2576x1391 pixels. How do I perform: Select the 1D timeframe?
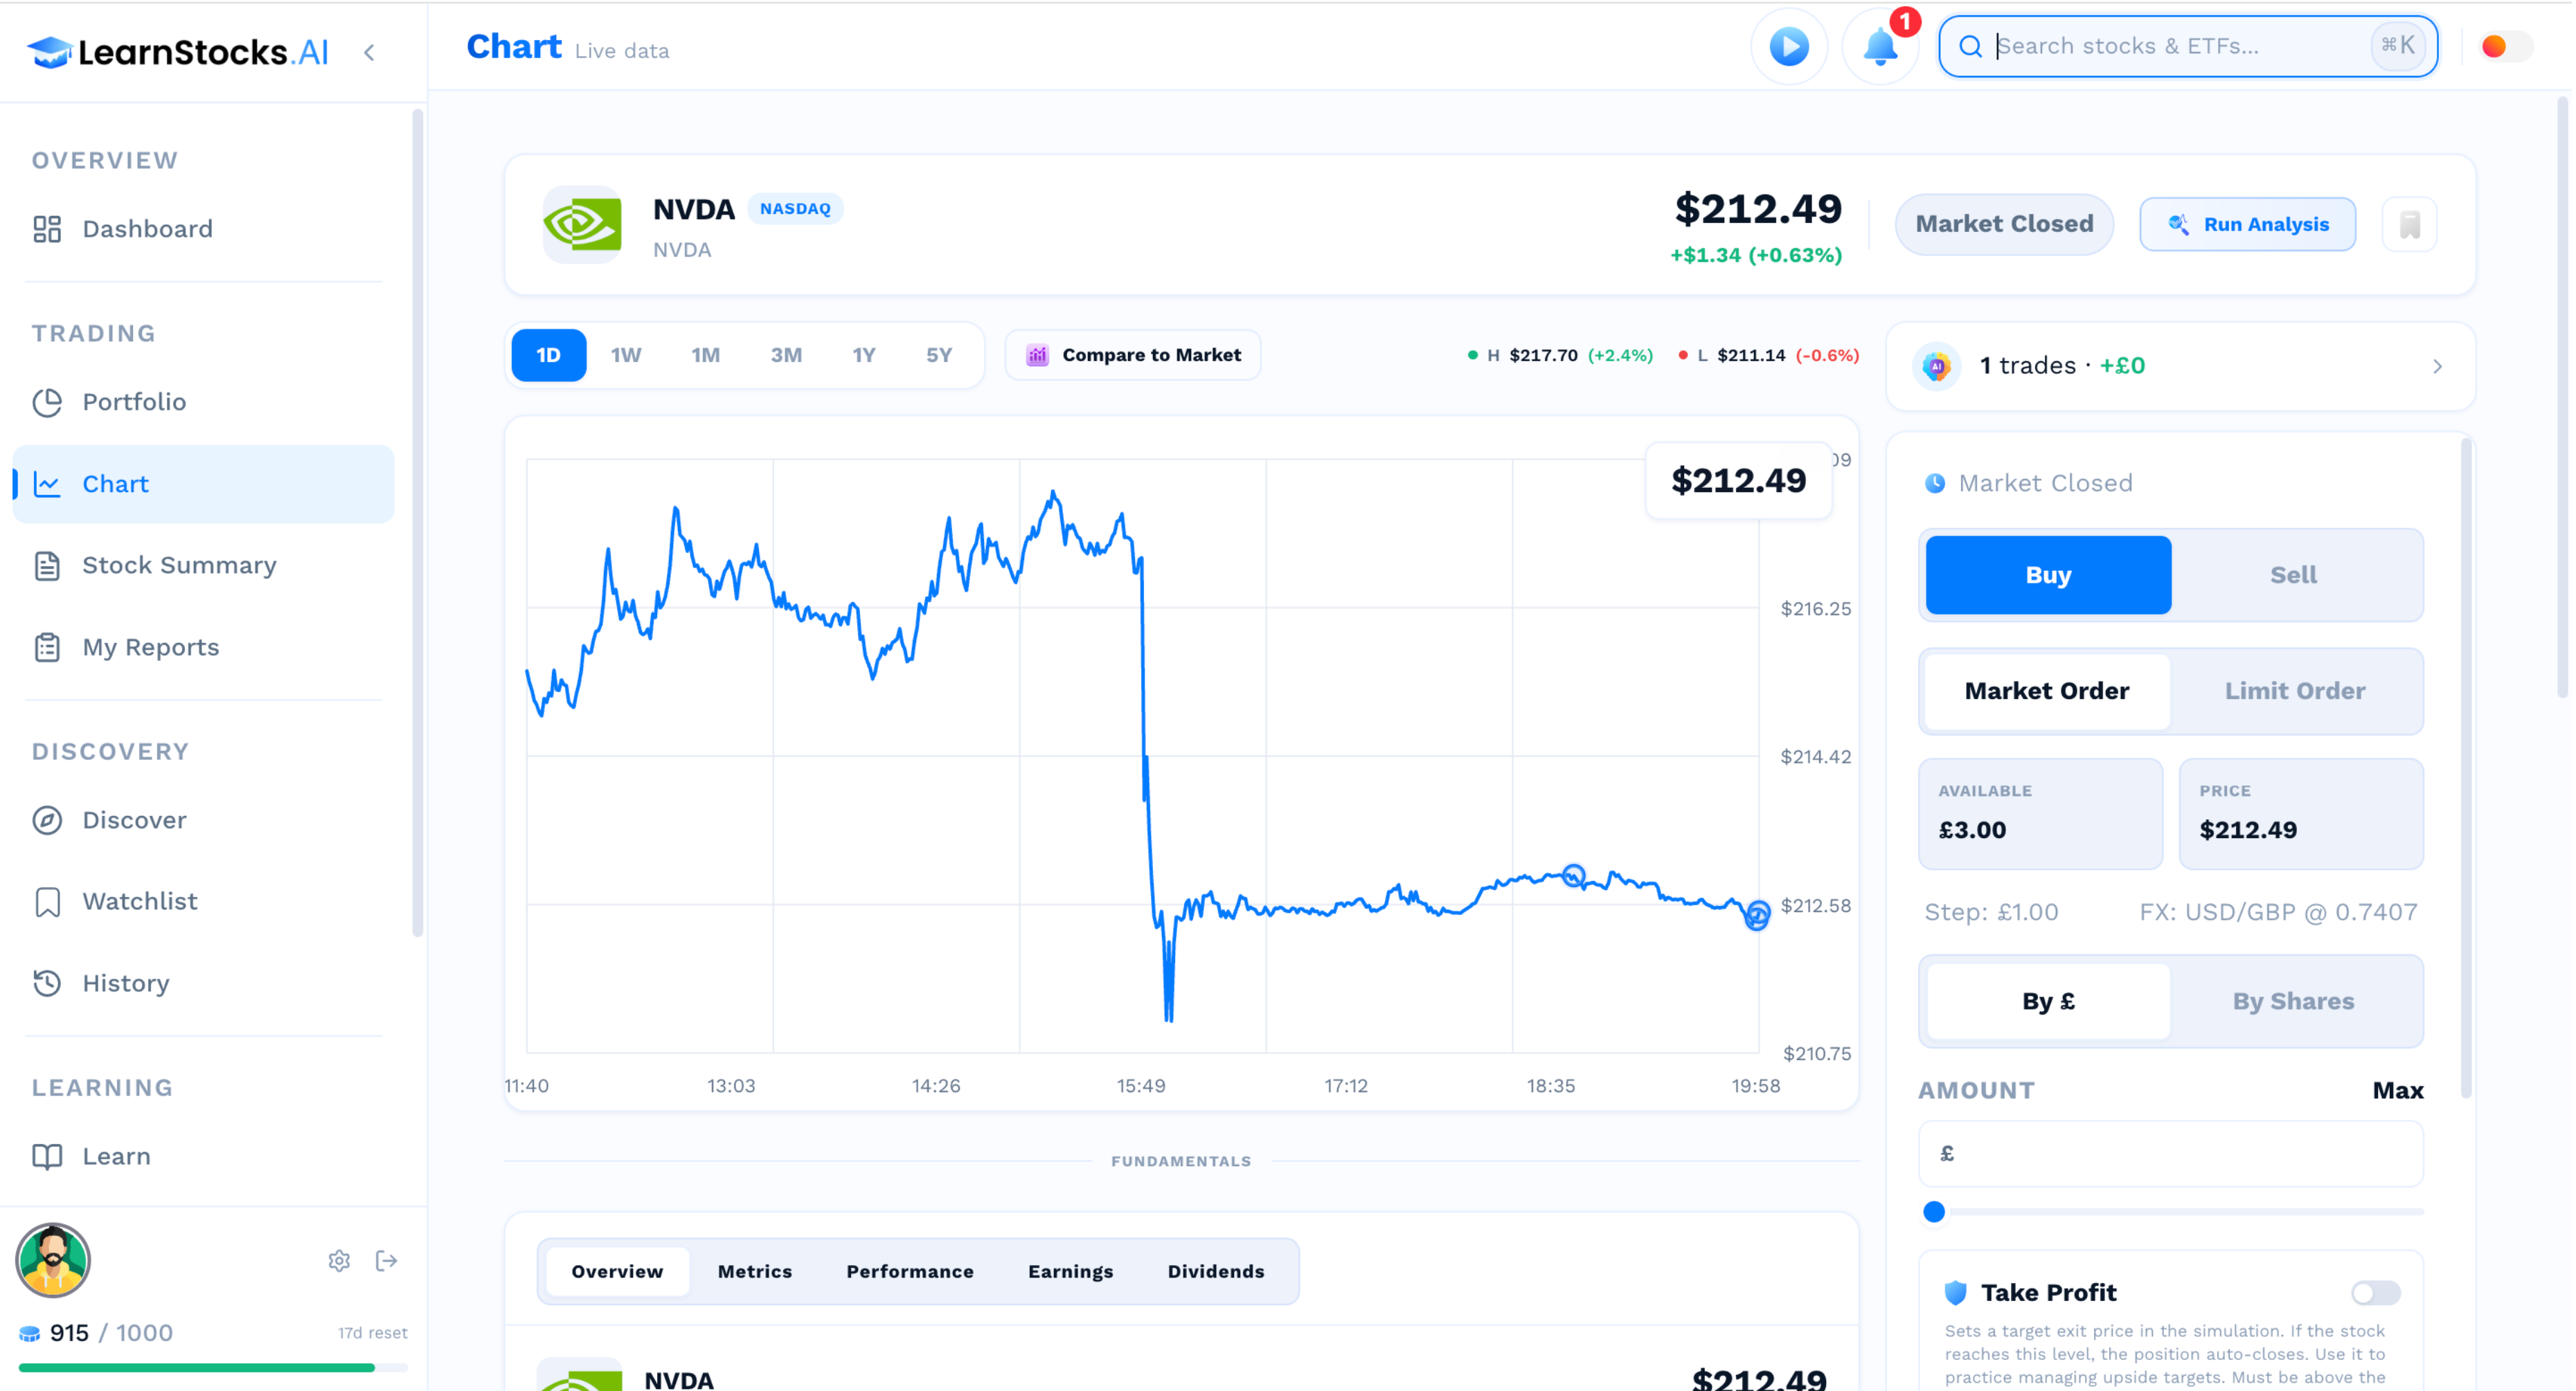[x=548, y=355]
